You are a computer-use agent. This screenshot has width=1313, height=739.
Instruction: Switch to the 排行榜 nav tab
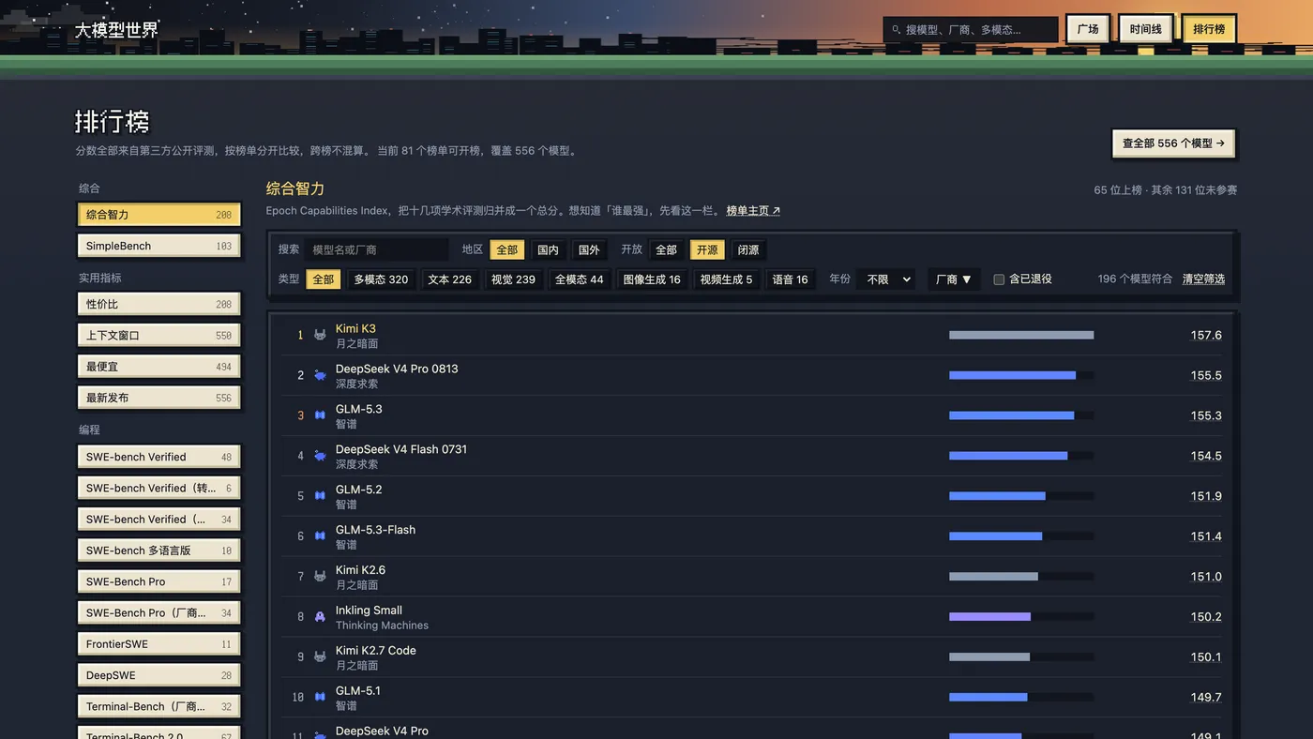tap(1209, 29)
